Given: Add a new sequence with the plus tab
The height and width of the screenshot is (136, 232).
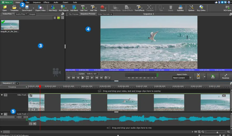Looking at the screenshot, I should (17, 83).
